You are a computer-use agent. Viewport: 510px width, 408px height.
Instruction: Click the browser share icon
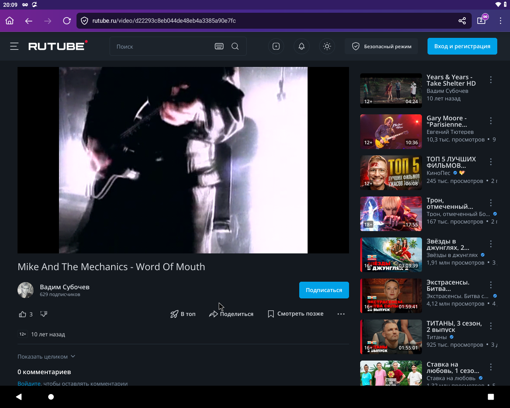coord(462,21)
